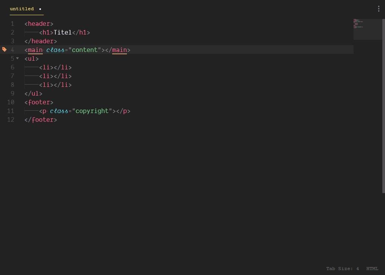Place cursor in the Titel heading text
The image size is (385, 275).
63,33
